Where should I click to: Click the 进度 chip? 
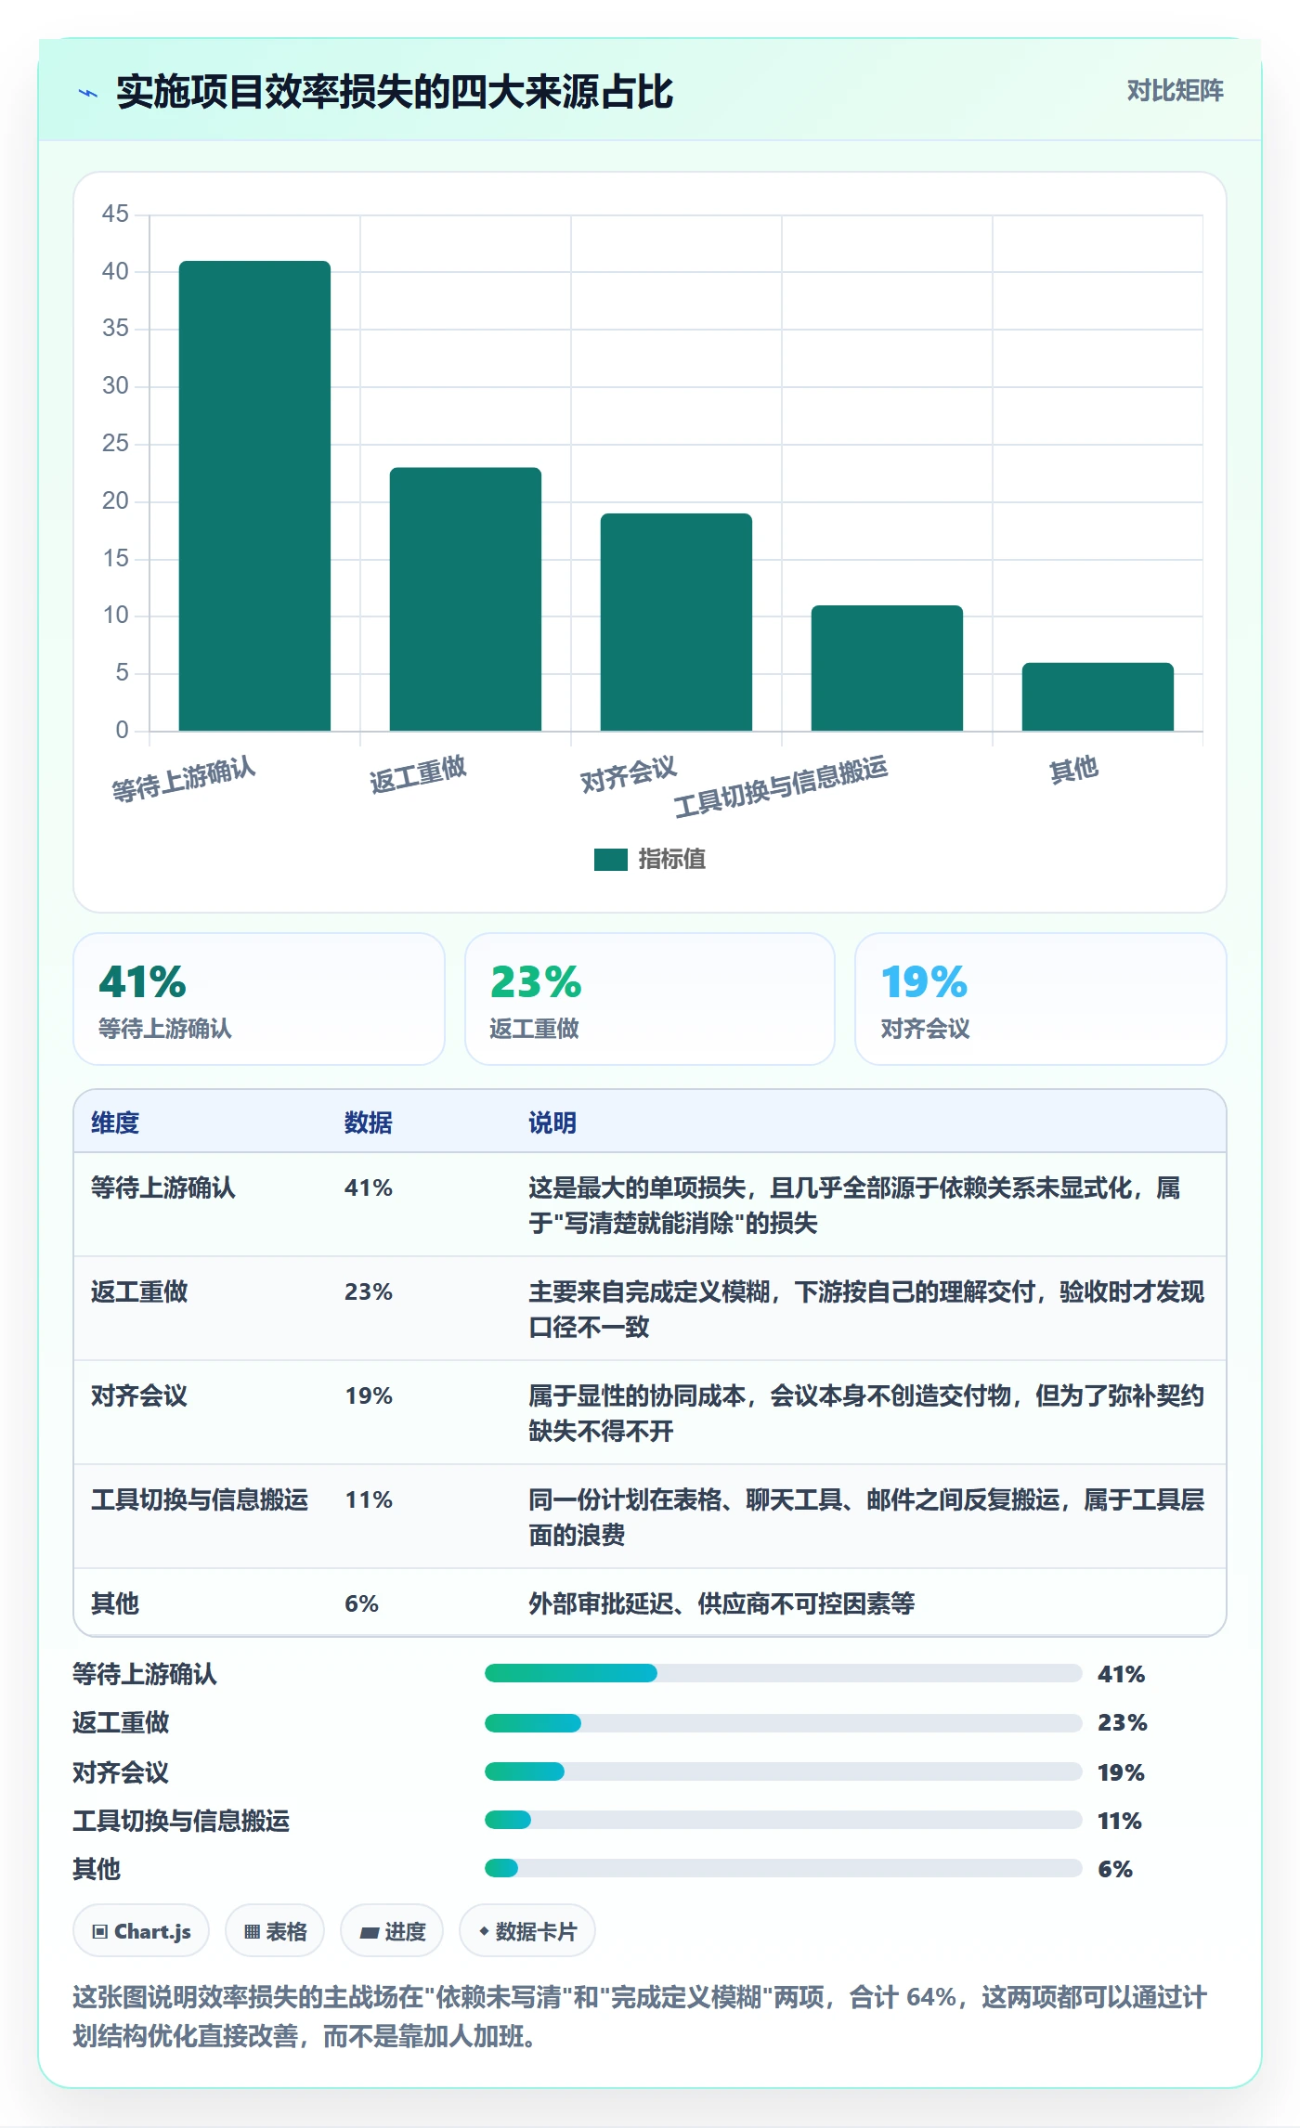tap(392, 1932)
